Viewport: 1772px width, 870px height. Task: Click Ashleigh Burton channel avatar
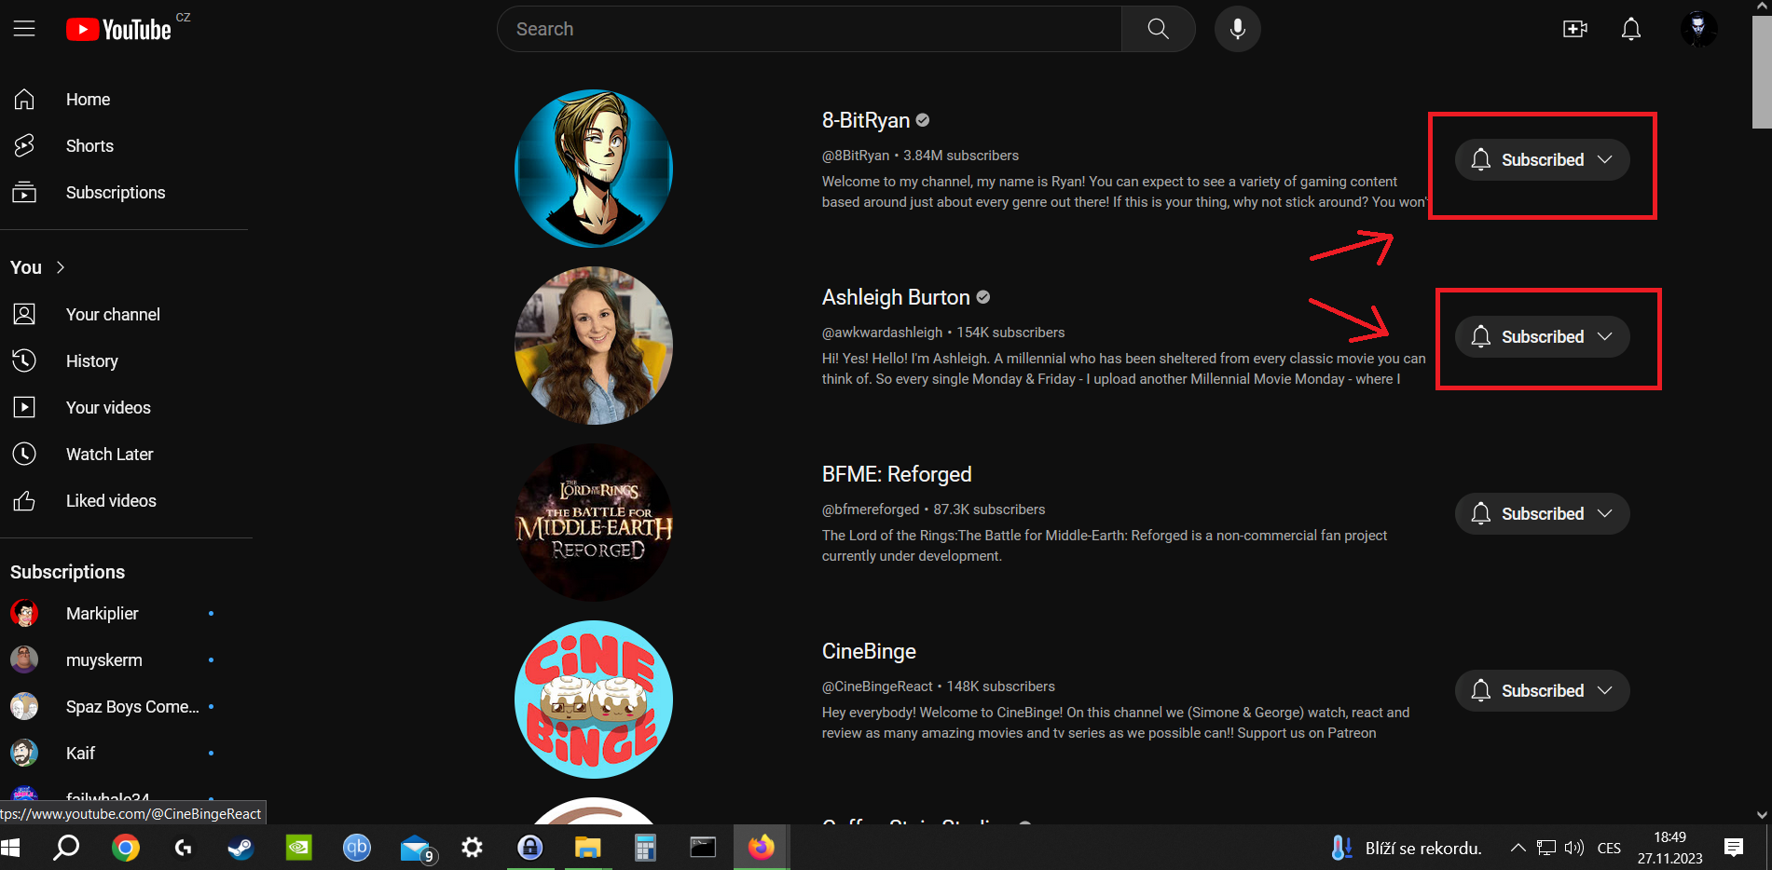(594, 346)
